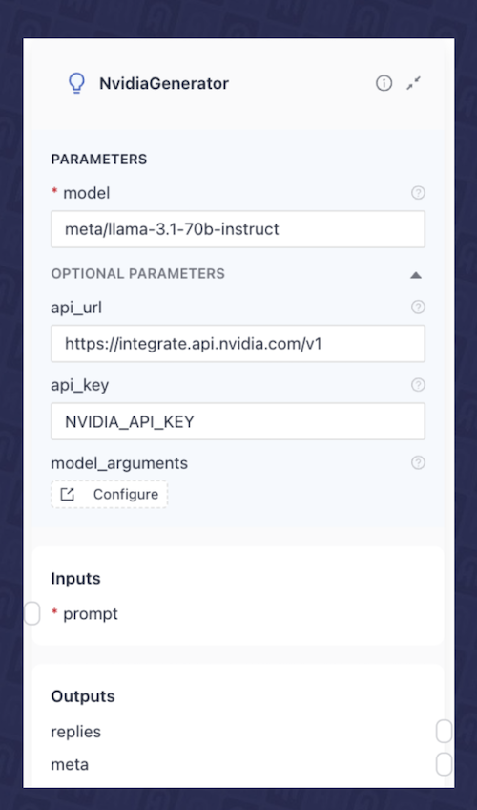Screen dimensions: 477x810
Task: Click the NVIDIA_API_KEY input field
Action: pyautogui.click(x=238, y=421)
